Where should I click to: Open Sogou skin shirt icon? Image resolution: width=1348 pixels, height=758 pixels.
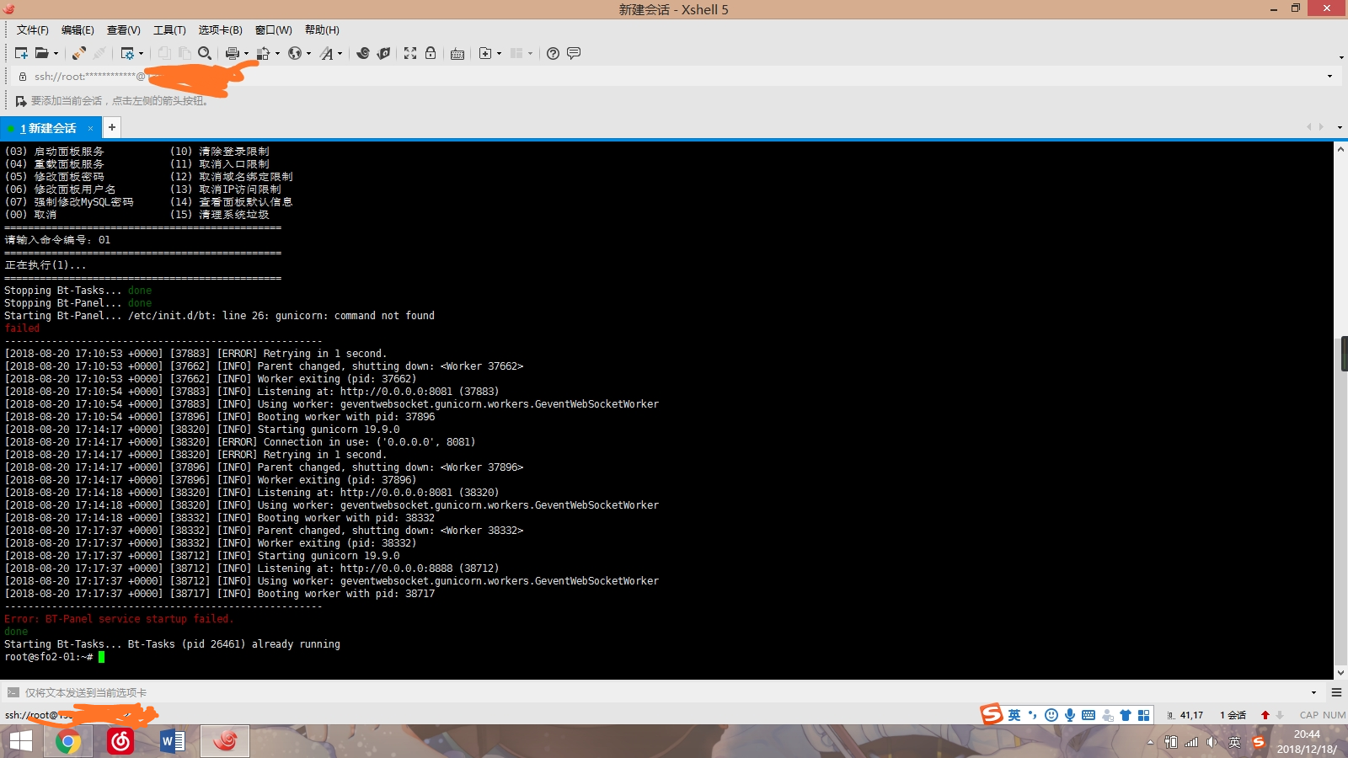1126,715
